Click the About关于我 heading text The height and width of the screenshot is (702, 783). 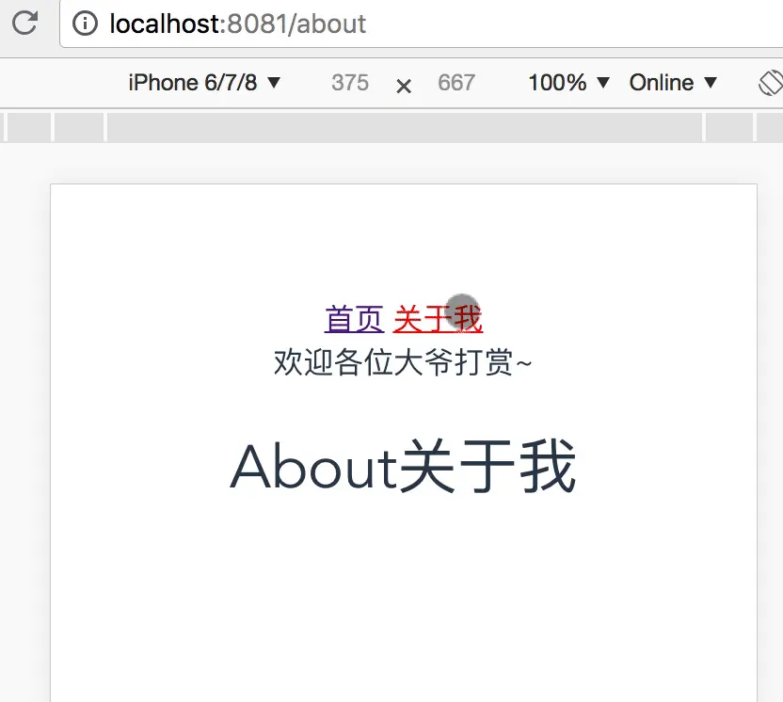(x=403, y=465)
